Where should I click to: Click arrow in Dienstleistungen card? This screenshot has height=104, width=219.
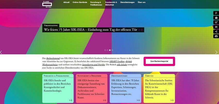pos(138,100)
